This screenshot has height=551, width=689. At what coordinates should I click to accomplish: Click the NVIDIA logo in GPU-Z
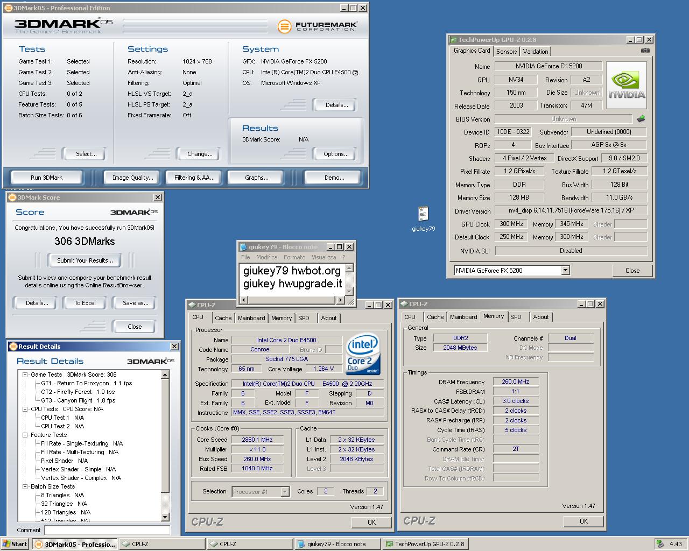click(626, 87)
